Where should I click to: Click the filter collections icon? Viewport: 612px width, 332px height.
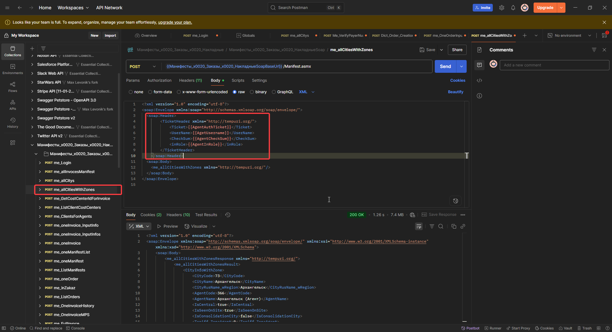(x=43, y=49)
